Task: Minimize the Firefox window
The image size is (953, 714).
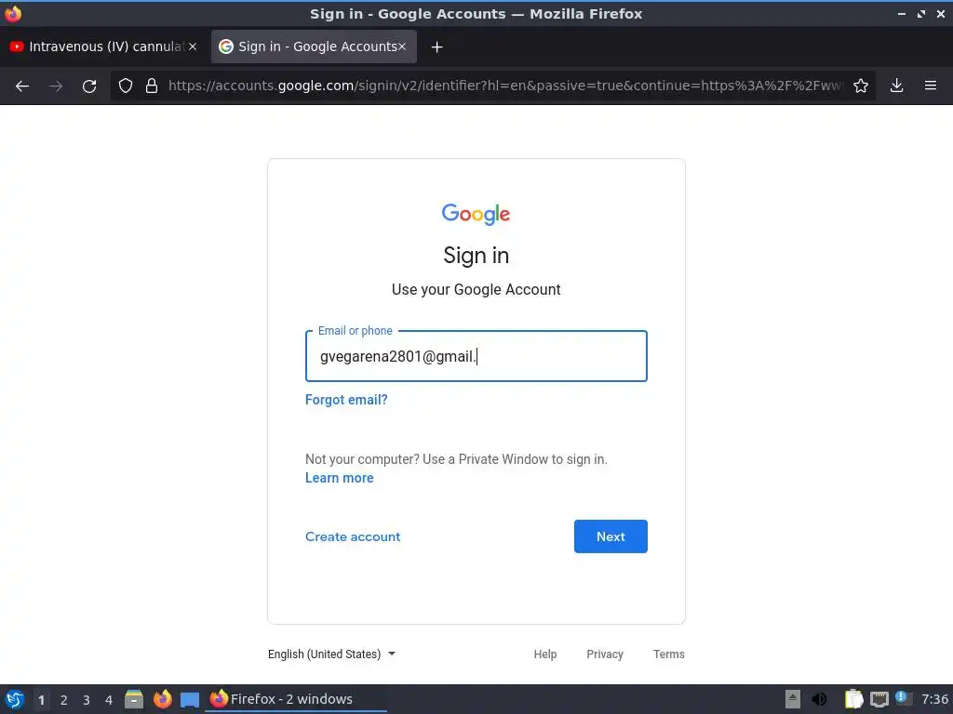Action: click(901, 13)
